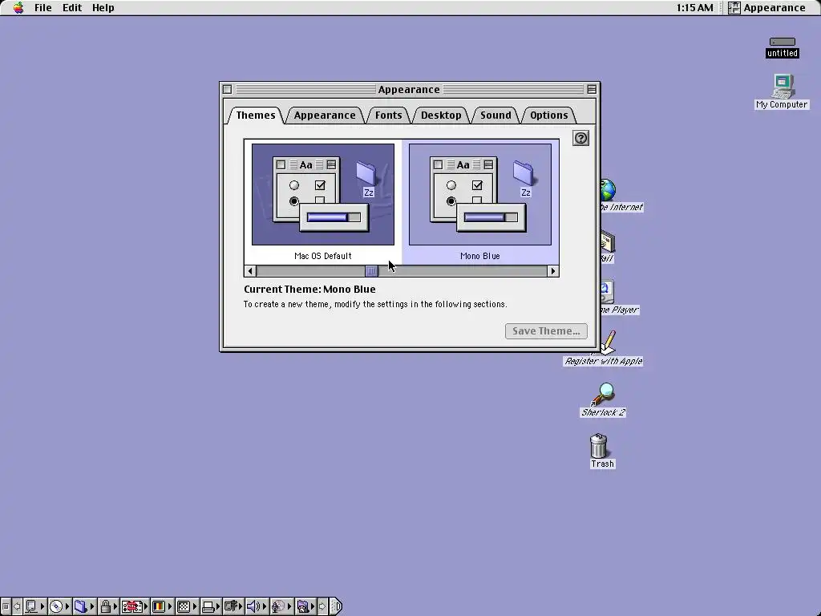Click the question mark help button

pos(580,138)
